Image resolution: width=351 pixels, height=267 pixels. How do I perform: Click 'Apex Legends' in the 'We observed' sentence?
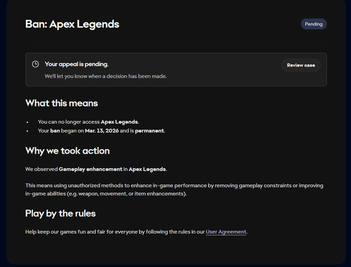pyautogui.click(x=148, y=169)
